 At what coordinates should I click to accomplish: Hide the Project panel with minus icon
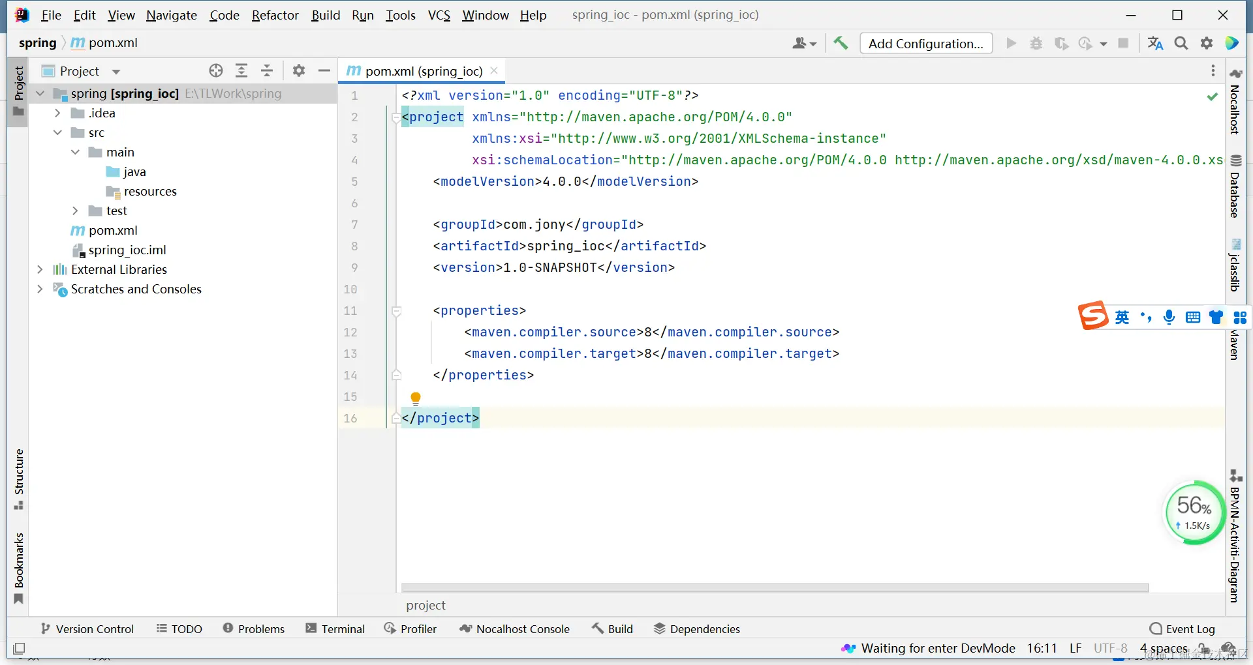(x=324, y=70)
